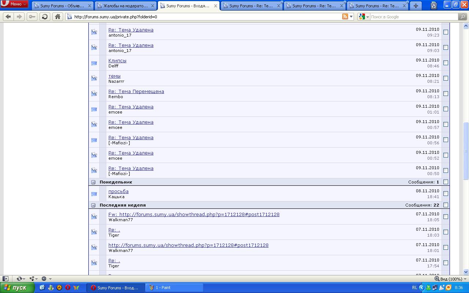Switch to the Жалобы на модераторов tab
The height and width of the screenshot is (293, 469).
pyautogui.click(x=125, y=6)
